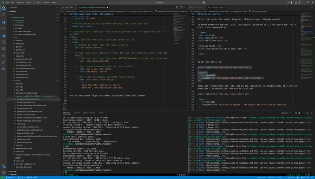315x179 pixels.
Task: Open terminal-linux.mdx in the explorer
Action: pyautogui.click(x=24, y=62)
